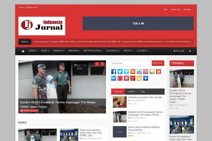Click the Subscribe button

(158, 63)
